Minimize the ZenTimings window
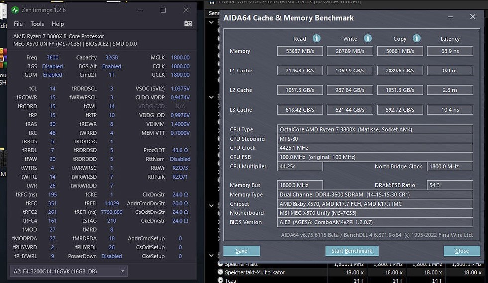 point(141,10)
